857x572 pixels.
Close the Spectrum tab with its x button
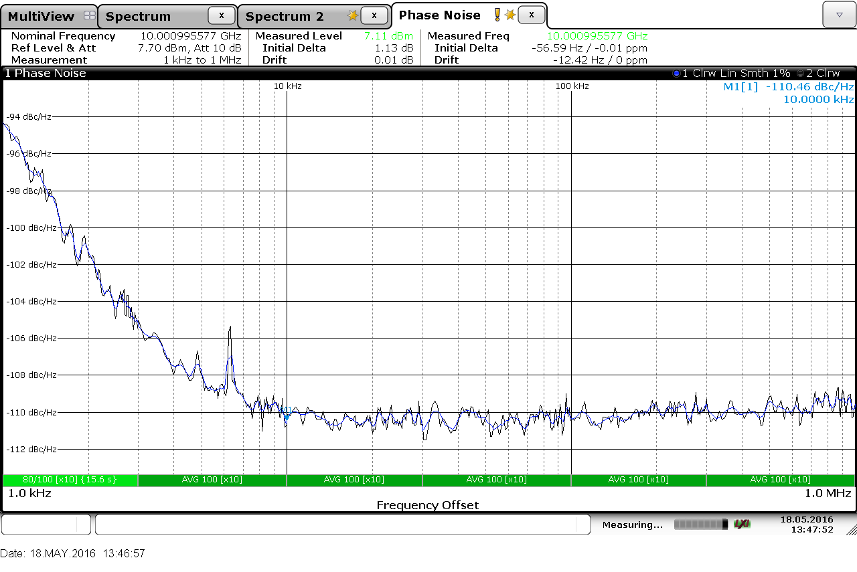[x=221, y=15]
